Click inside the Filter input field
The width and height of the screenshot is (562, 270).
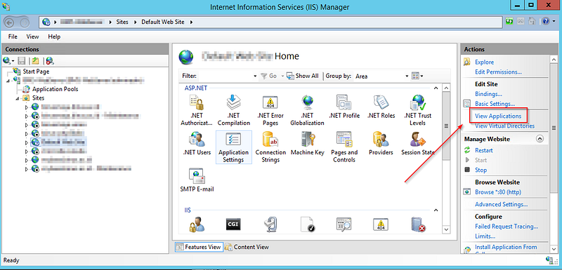[226, 76]
